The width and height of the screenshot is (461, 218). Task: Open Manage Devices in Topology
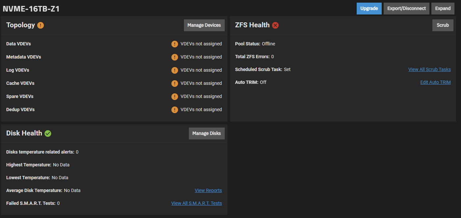(x=204, y=25)
